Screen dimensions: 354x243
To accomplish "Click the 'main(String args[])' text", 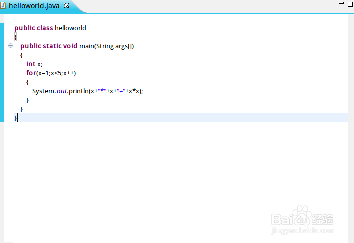I will [x=106, y=46].
